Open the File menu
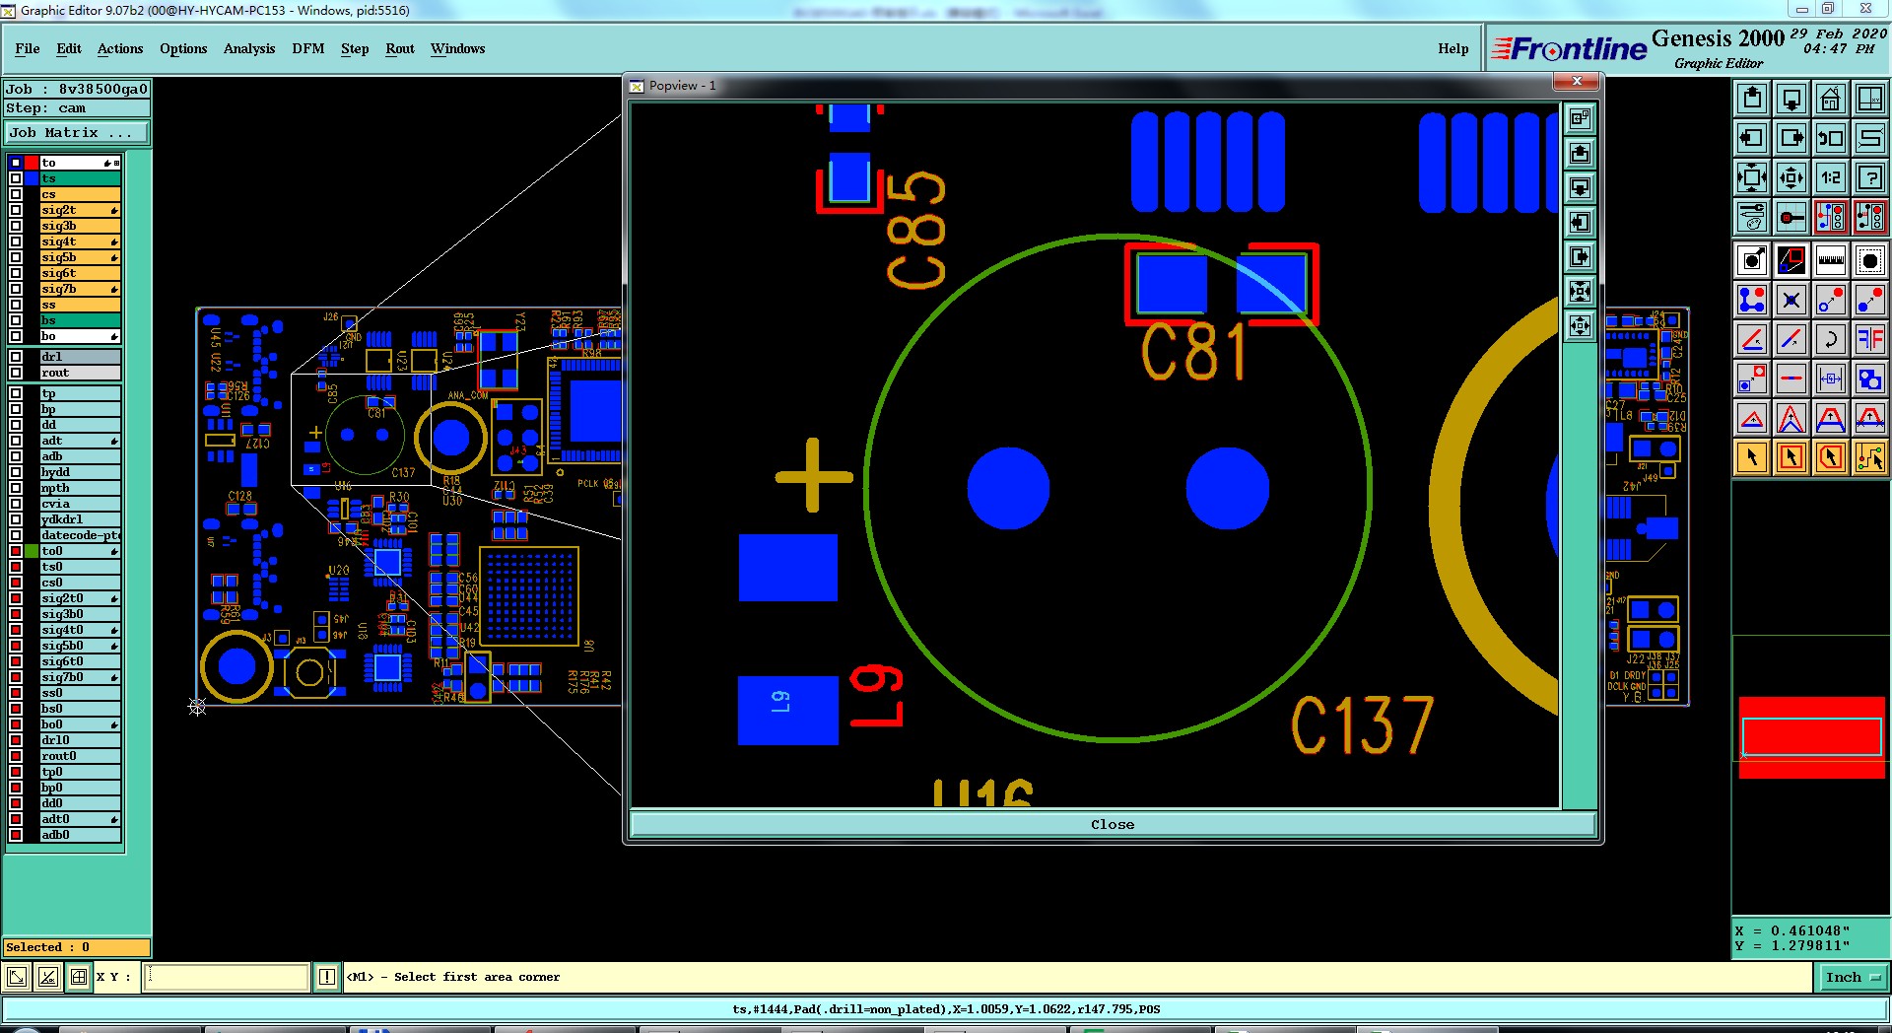 pos(28,48)
